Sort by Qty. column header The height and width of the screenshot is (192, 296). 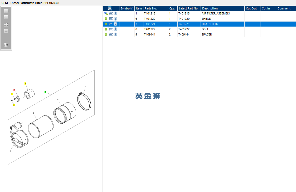click(173, 8)
